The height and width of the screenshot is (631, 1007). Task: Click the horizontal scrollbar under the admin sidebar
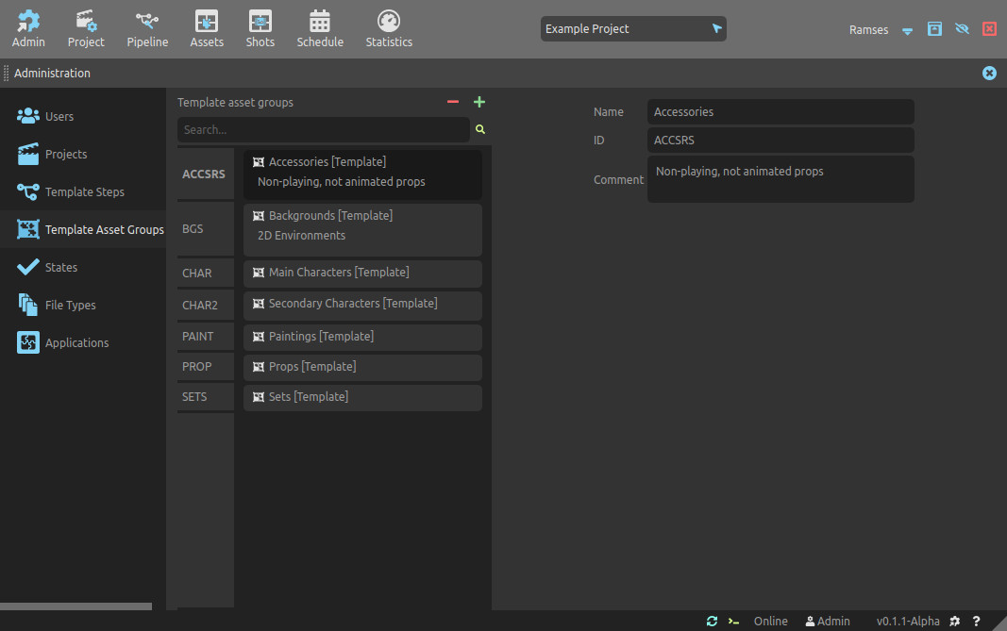[76, 606]
